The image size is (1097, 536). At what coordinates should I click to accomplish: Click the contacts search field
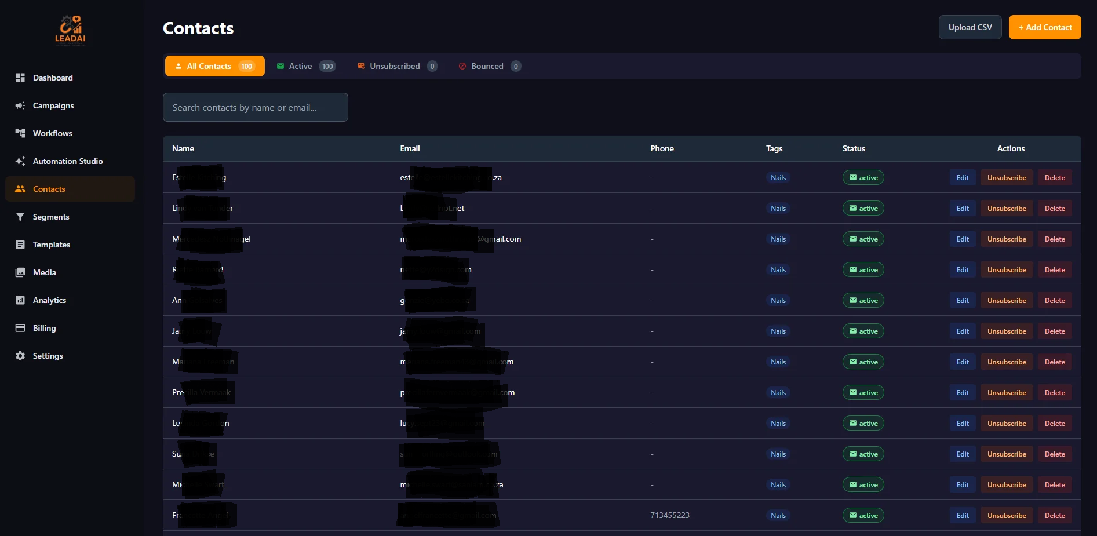255,107
